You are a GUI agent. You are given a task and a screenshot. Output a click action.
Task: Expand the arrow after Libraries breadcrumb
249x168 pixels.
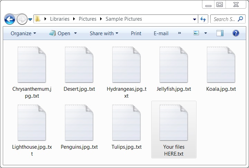click(74, 19)
